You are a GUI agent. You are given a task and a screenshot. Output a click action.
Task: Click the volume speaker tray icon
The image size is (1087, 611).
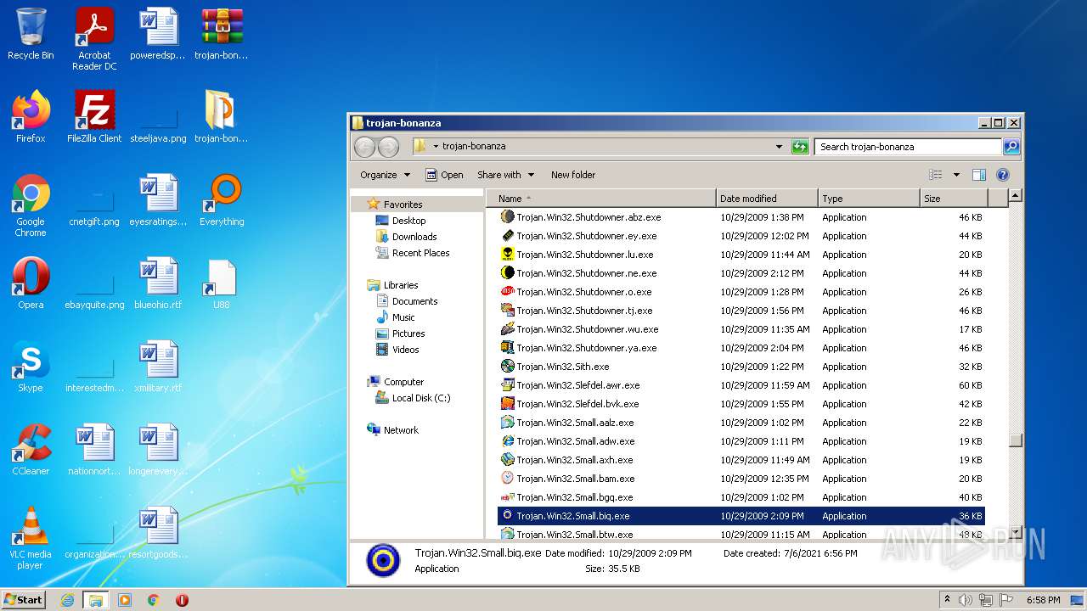tap(966, 600)
